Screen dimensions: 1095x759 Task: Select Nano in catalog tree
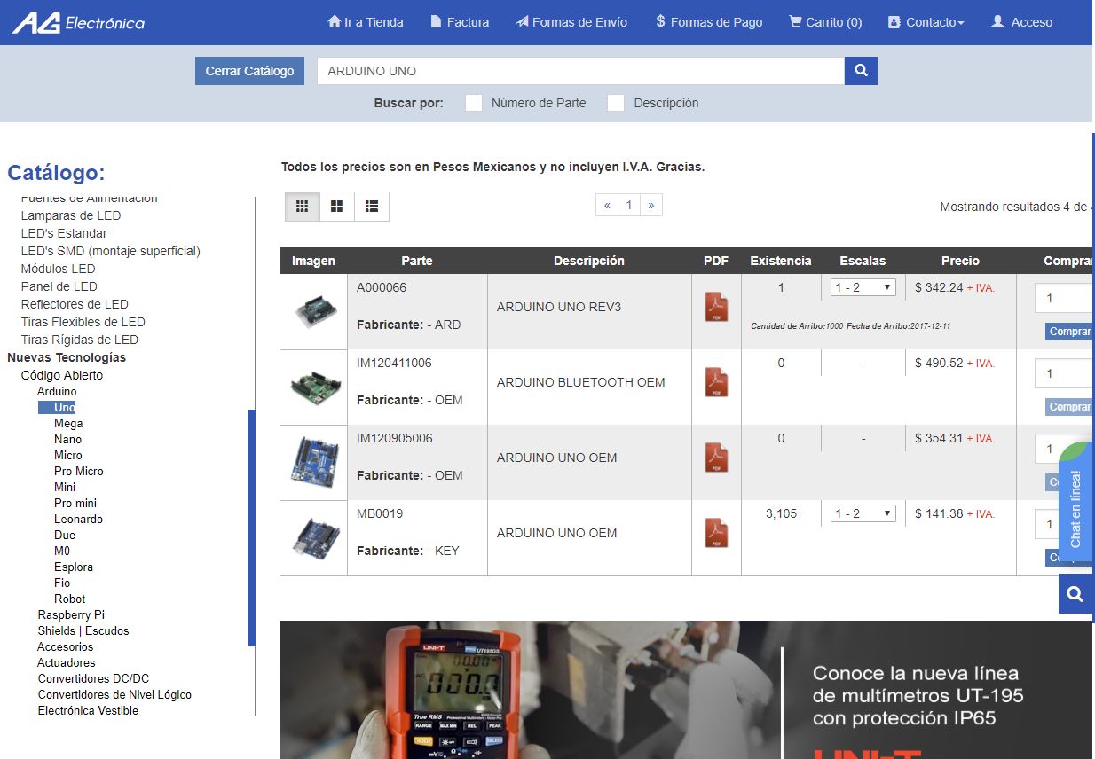67,439
